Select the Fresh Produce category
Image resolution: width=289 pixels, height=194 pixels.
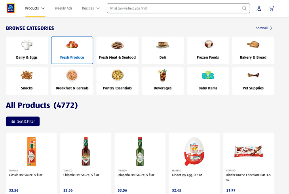(72, 50)
